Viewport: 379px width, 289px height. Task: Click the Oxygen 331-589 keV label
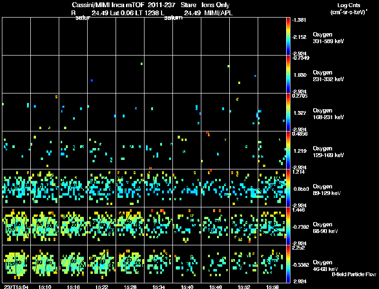point(328,38)
